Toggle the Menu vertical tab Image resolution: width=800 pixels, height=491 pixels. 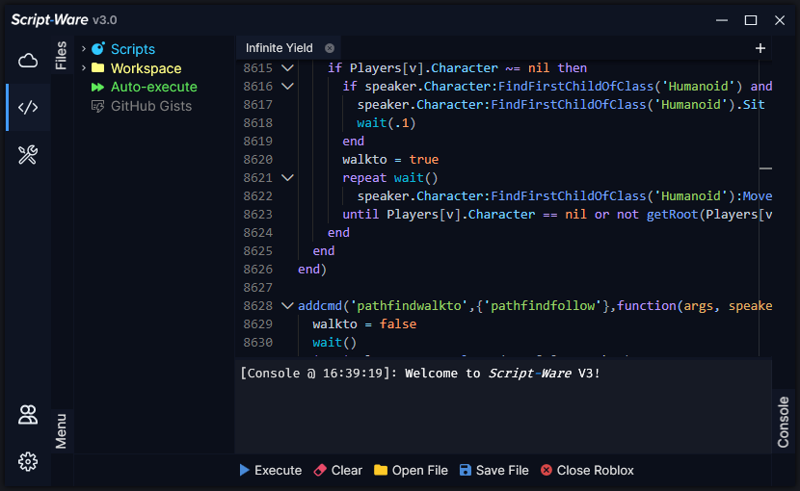pyautogui.click(x=62, y=430)
